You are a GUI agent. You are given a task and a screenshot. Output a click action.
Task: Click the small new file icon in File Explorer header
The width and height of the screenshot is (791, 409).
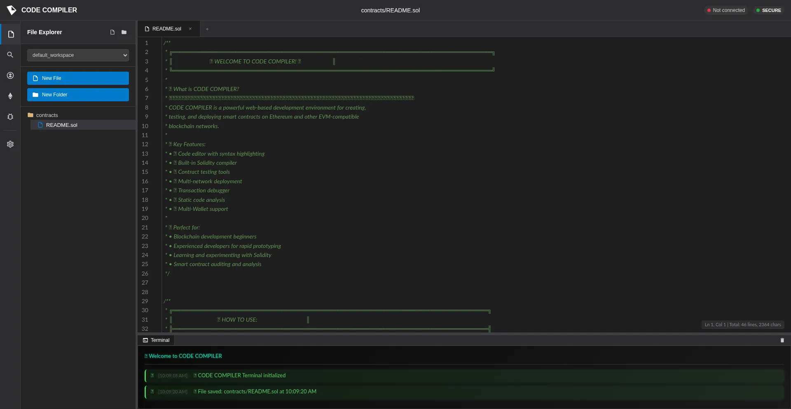[x=112, y=32]
